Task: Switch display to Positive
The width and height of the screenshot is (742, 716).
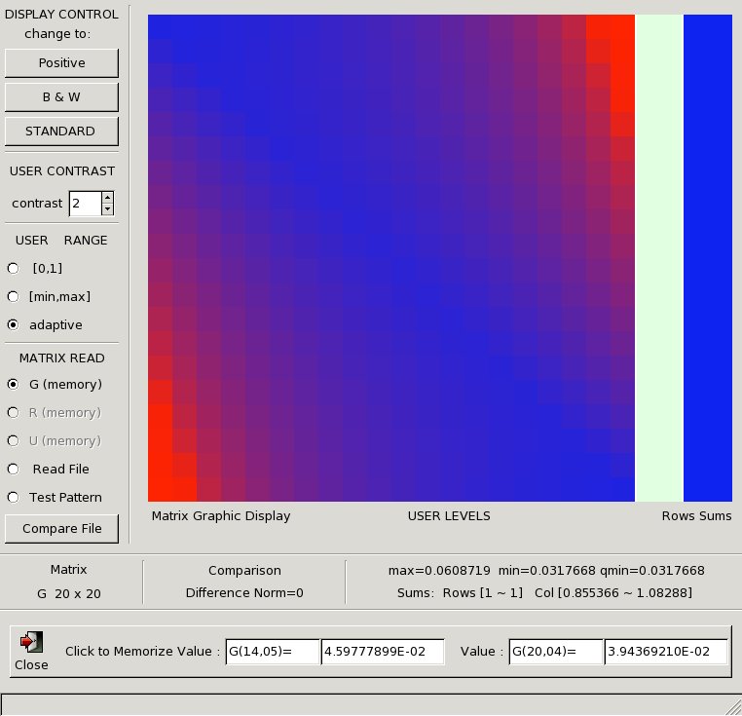Action: 62,63
